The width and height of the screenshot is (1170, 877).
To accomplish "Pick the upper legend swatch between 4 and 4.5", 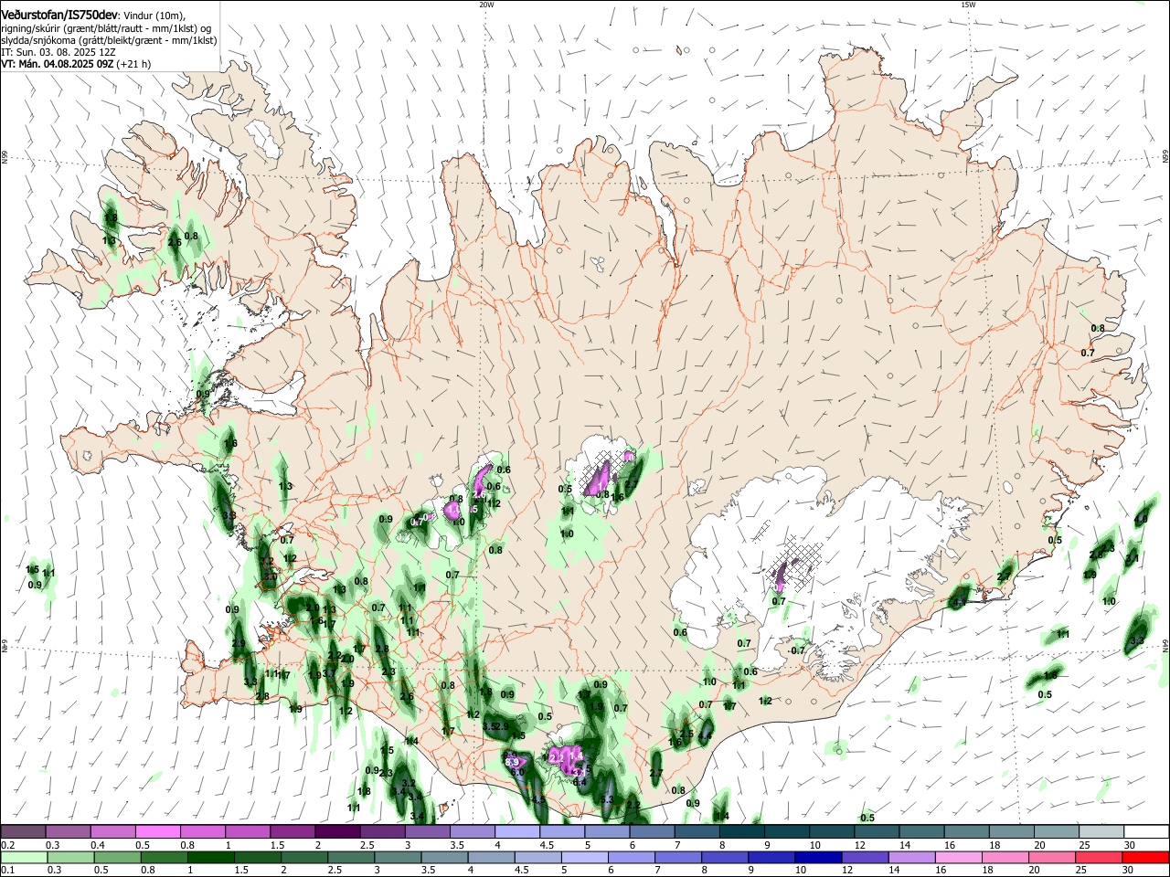I will tap(516, 832).
